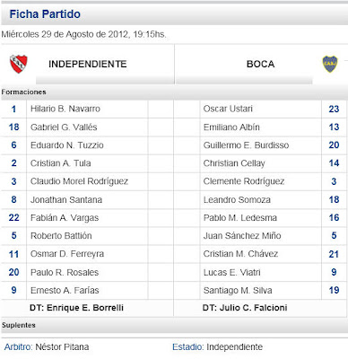Click the Boca Juniors crest icon
Image resolution: width=348 pixels, height=359 pixels.
[330, 64]
